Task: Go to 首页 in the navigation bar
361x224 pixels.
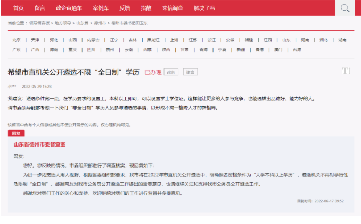Action: pos(19,8)
